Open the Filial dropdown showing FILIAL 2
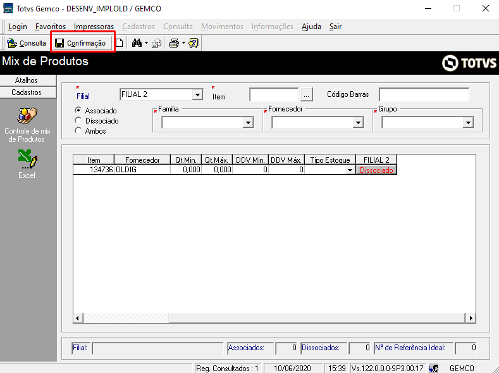The height and width of the screenshot is (373, 499). (x=197, y=94)
